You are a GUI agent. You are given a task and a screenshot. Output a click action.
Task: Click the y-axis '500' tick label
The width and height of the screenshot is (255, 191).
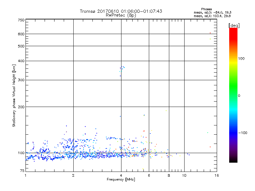pos(21,46)
